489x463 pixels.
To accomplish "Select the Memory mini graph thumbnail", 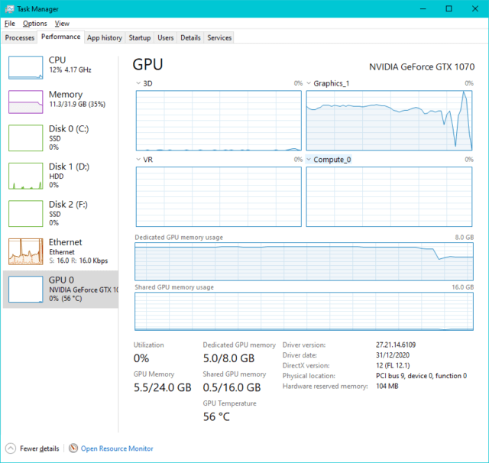I will [x=25, y=102].
